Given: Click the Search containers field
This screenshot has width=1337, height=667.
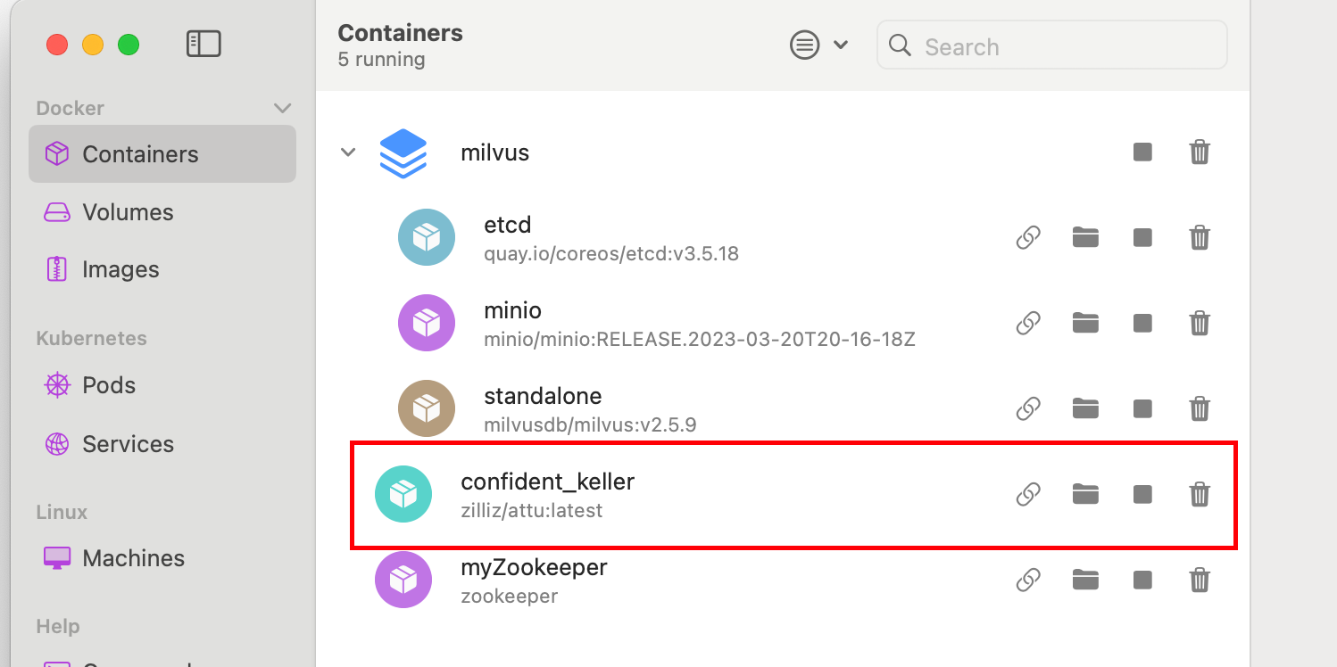Looking at the screenshot, I should coord(1052,45).
